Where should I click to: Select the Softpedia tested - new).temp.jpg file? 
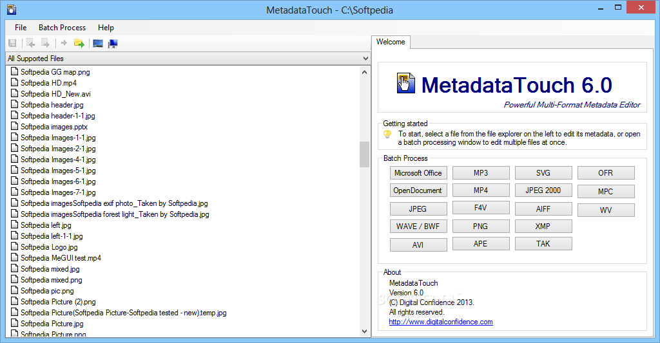[x=123, y=312]
